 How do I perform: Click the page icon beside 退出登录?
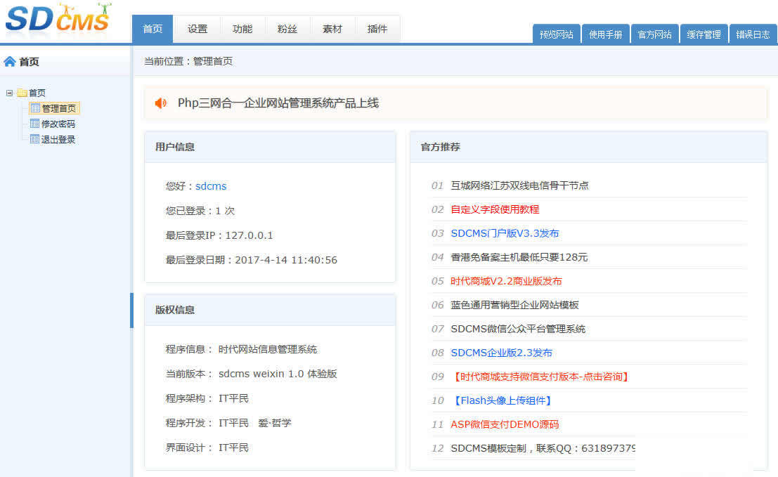(34, 139)
